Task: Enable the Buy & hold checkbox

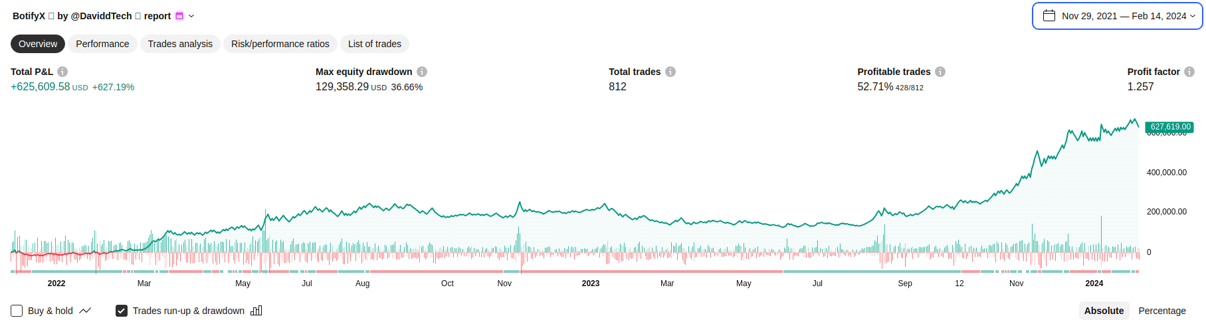Action: coord(17,311)
